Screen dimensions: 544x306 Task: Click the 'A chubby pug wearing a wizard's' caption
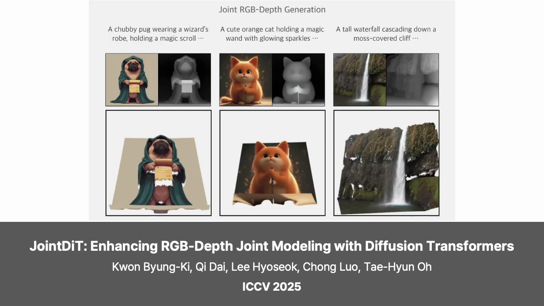158,29
